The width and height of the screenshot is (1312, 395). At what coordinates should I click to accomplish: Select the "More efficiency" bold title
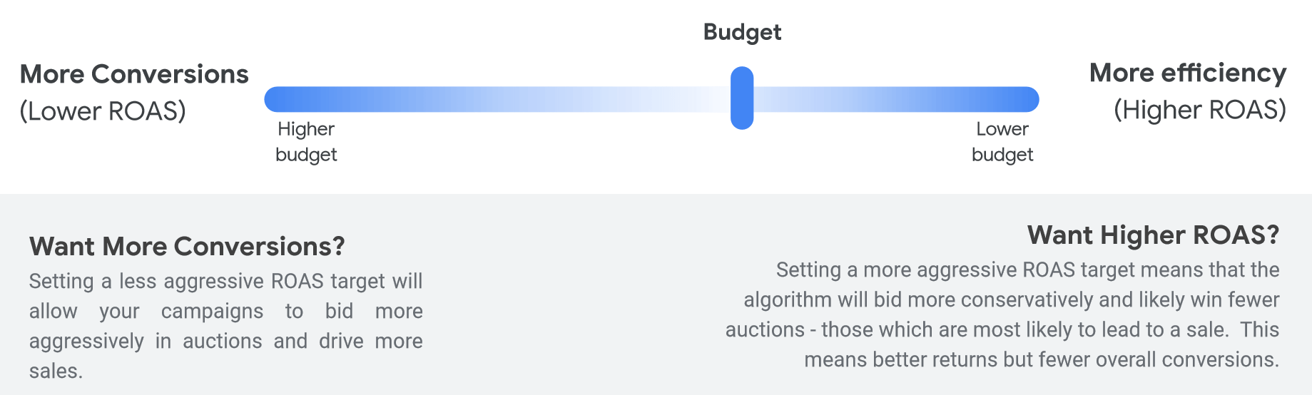(1187, 73)
